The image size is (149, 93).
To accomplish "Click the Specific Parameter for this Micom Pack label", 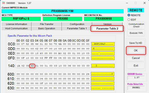I will pos(30,36).
